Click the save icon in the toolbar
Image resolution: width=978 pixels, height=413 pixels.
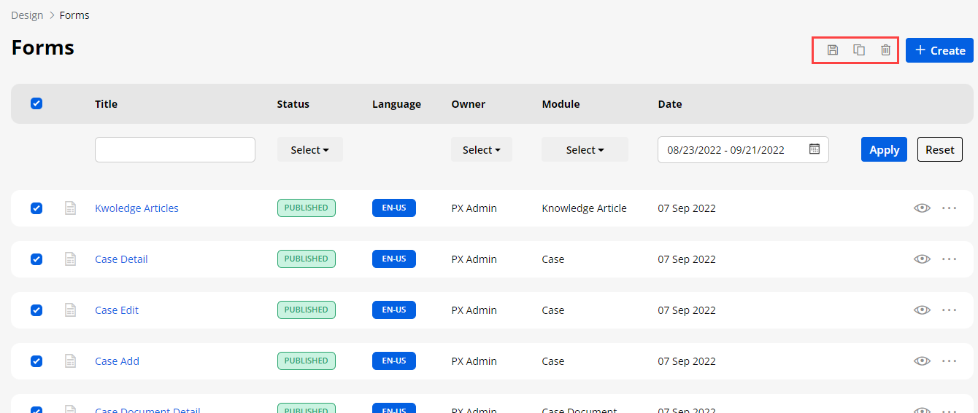[x=832, y=50]
